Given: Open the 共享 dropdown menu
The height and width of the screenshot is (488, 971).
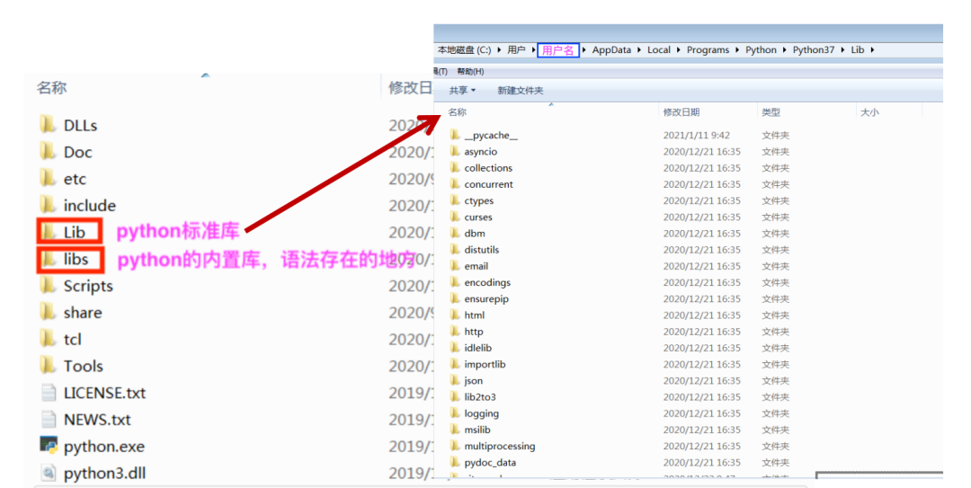Looking at the screenshot, I should (462, 91).
